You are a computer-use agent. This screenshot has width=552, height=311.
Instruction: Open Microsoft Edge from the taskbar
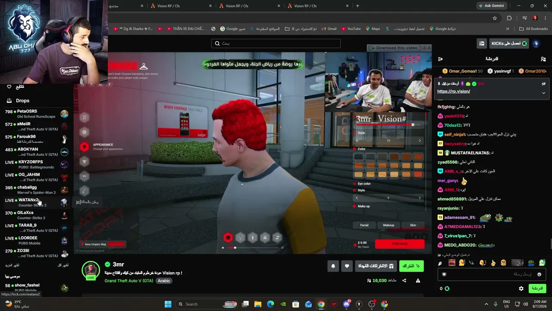click(270, 304)
